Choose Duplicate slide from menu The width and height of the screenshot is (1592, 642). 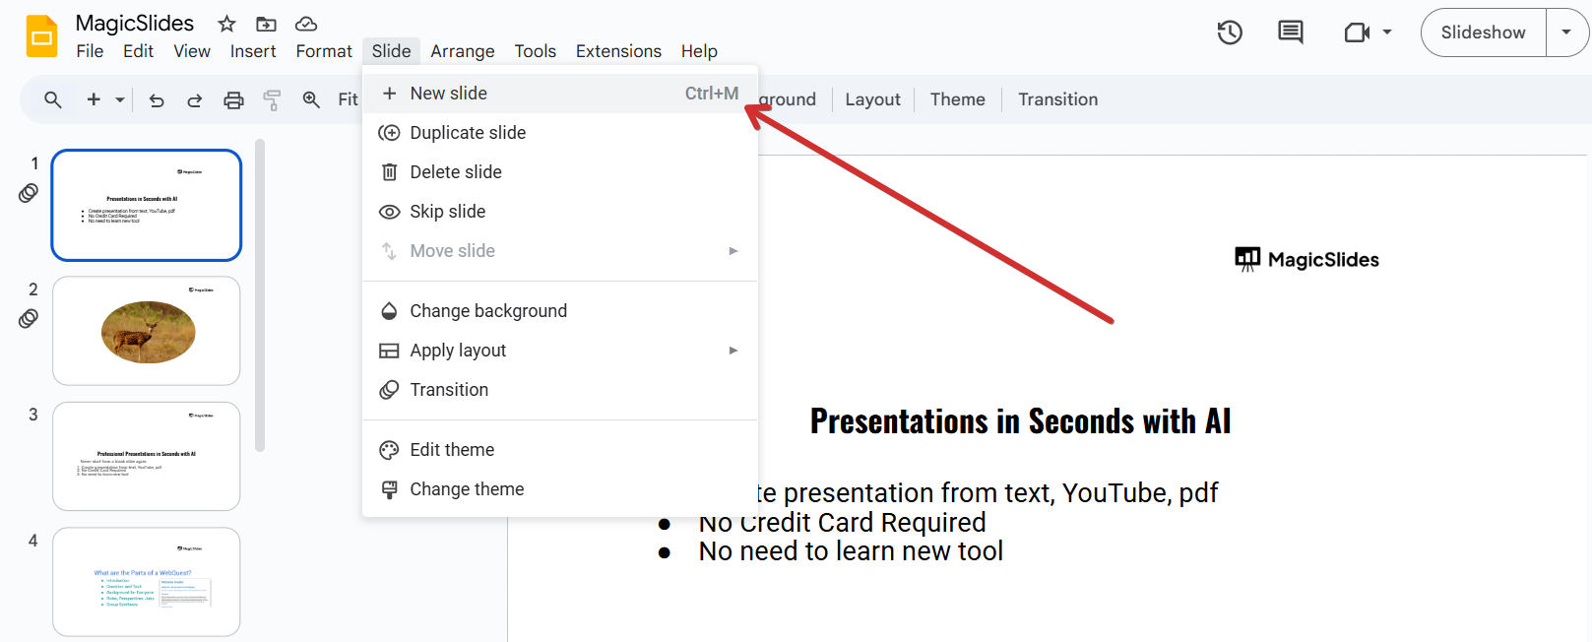pos(560,133)
